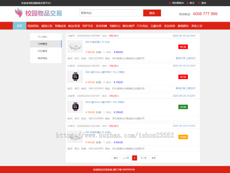Open the 电脑办公 category menu
Viewport: 230px width, 173px height.
pos(115,26)
